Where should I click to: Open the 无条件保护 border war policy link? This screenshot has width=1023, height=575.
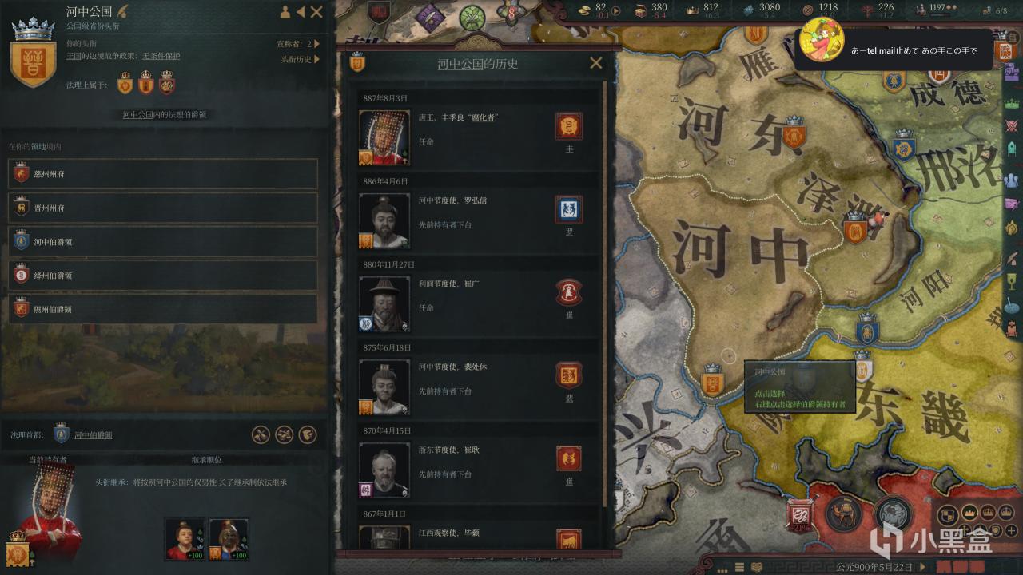(x=161, y=56)
